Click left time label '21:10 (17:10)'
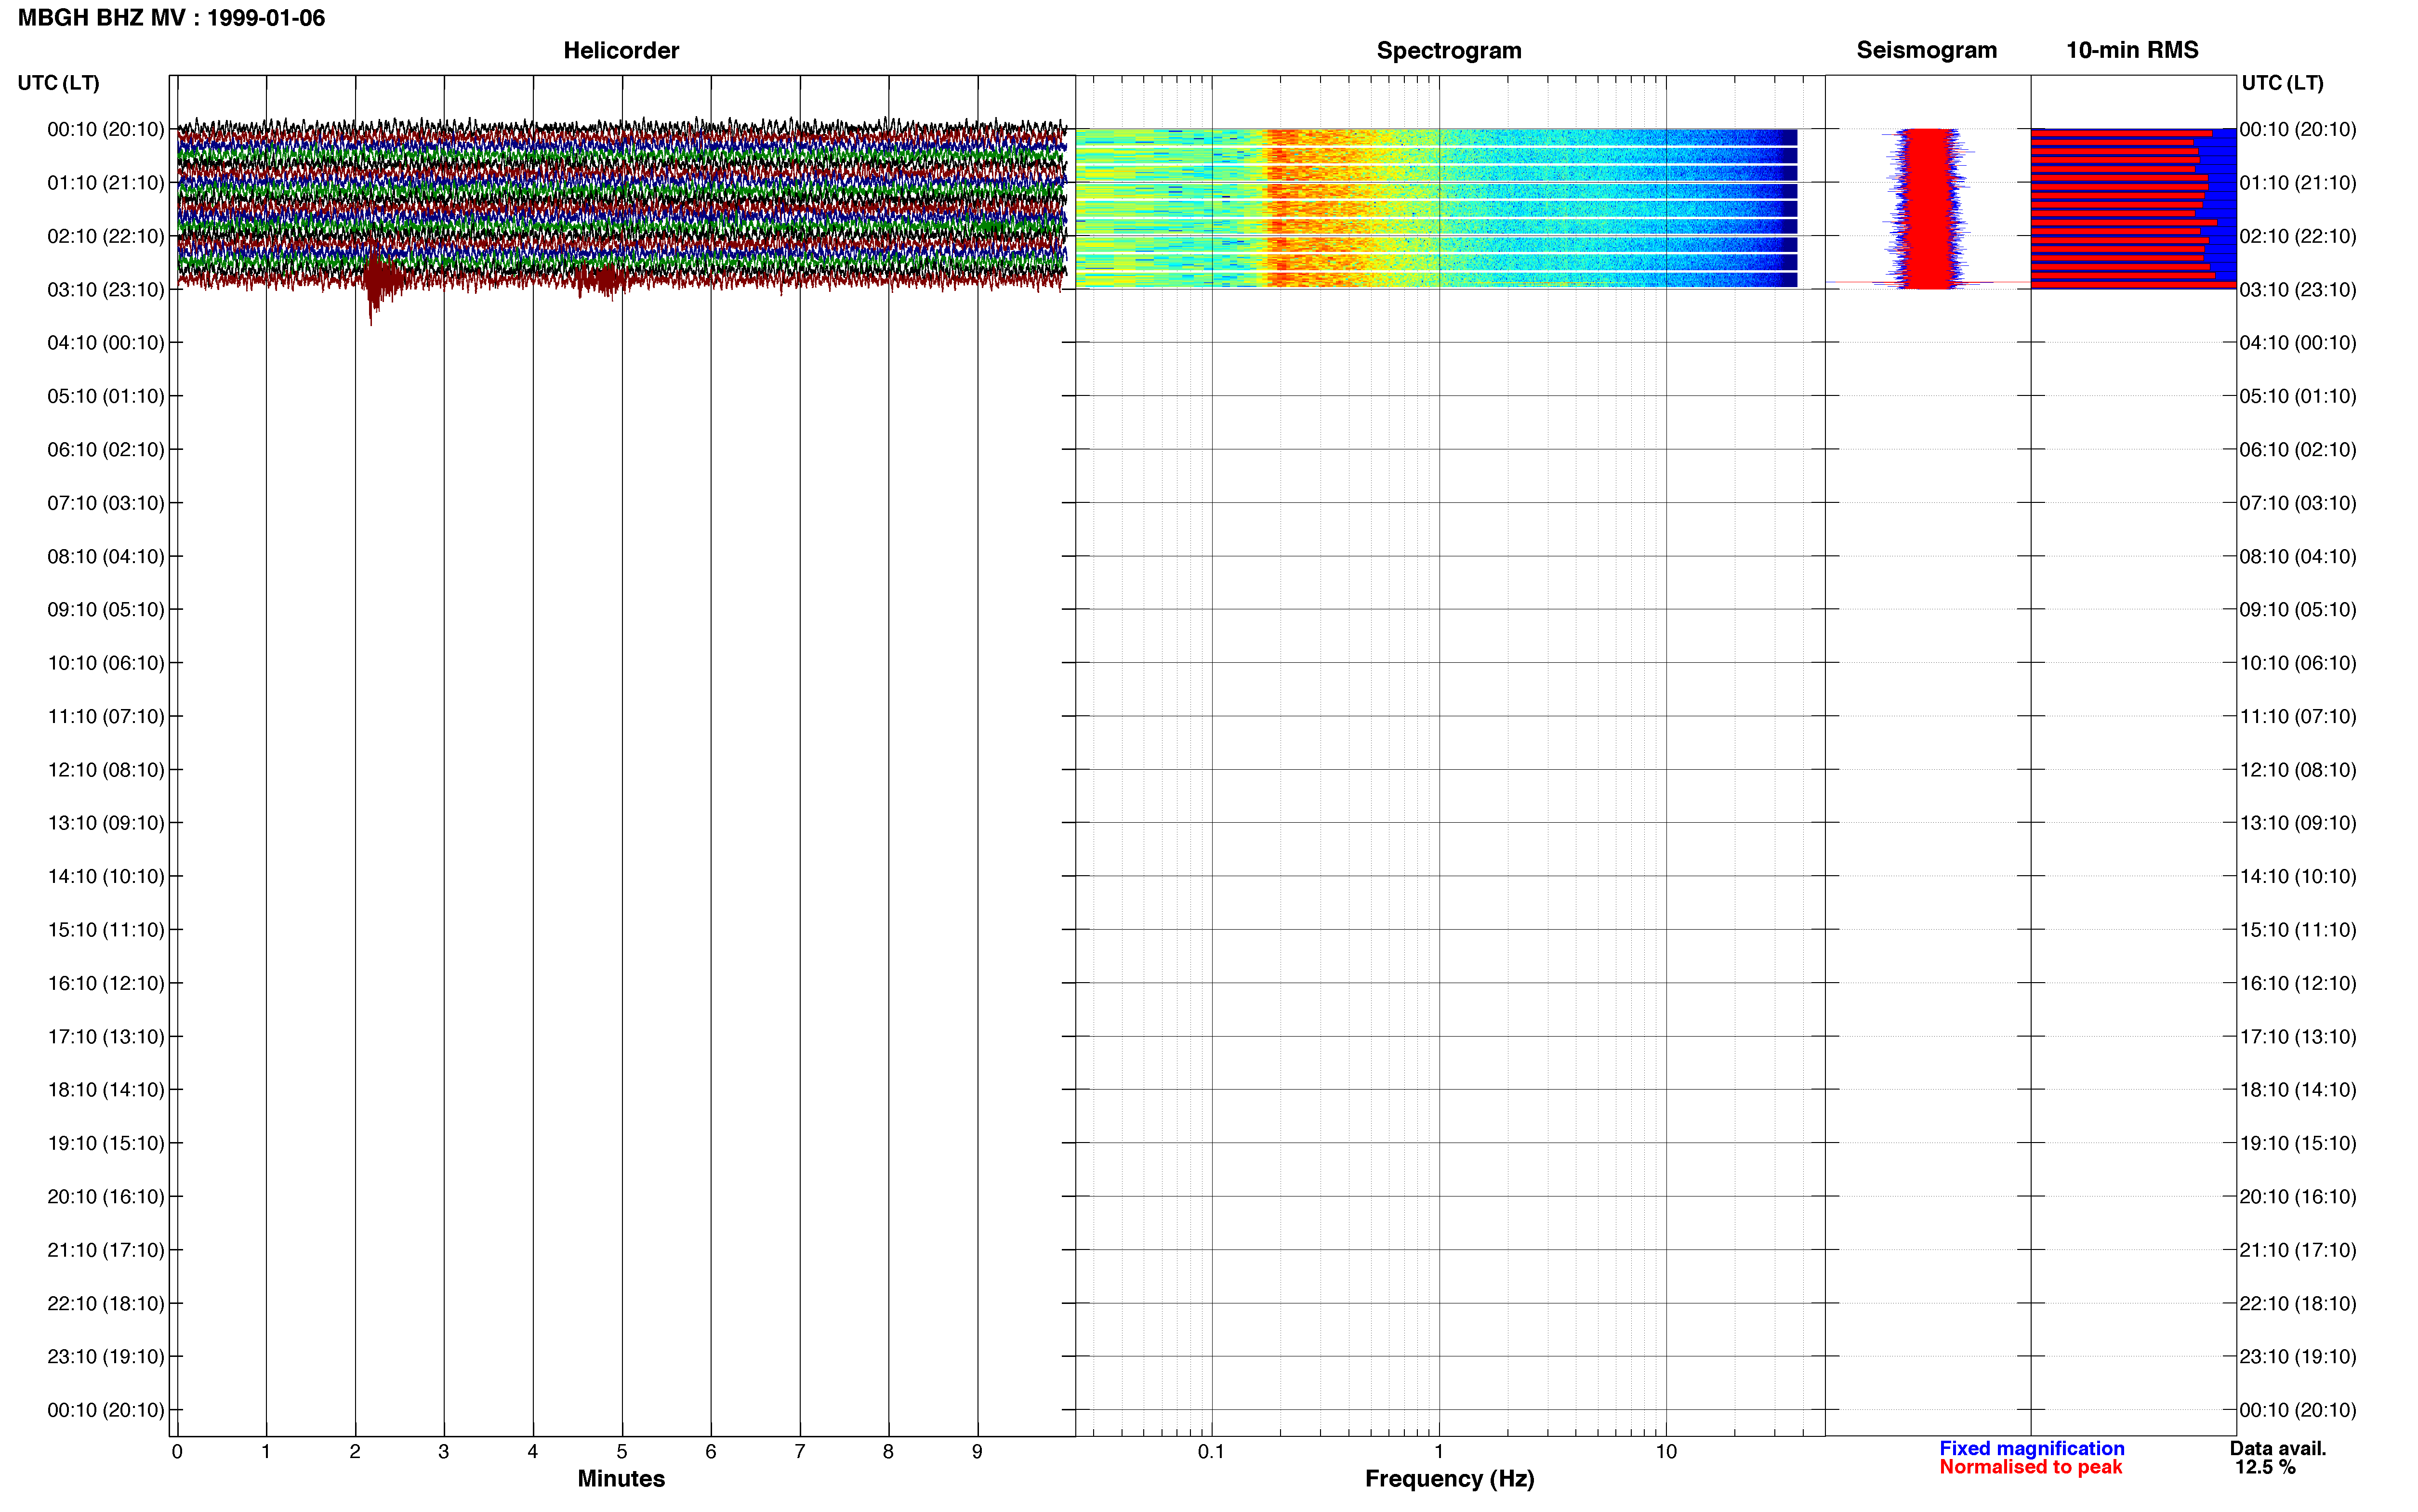This screenshot has height=1512, width=2418. [x=105, y=1250]
